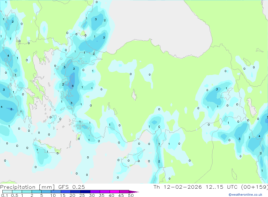Click the 0.5–1 mm legend color swatch
This screenshot has height=197, width=268.
17,192
